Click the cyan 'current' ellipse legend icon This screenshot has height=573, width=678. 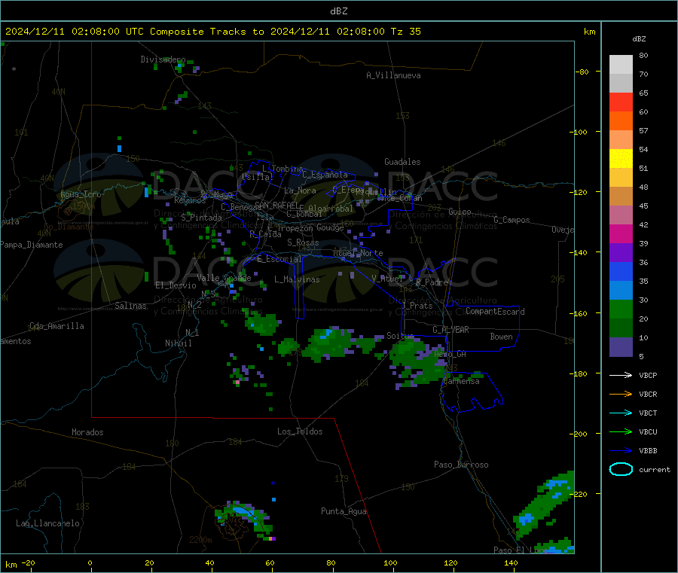[x=621, y=469]
